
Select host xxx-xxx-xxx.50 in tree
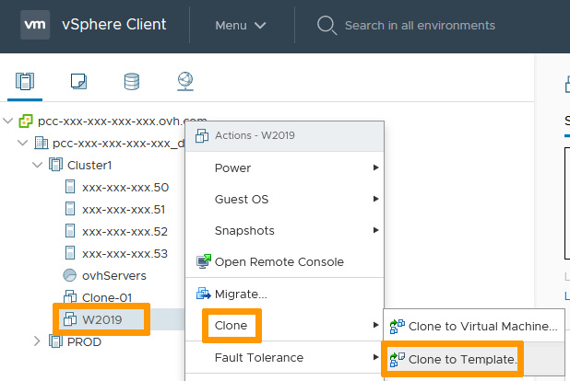(x=125, y=187)
